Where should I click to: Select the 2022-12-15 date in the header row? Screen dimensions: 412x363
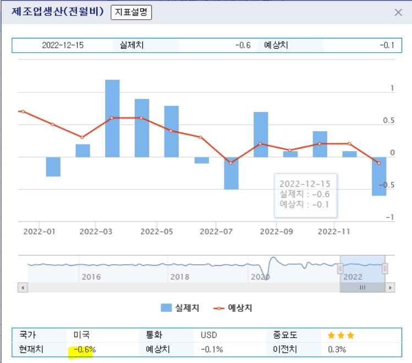[63, 45]
